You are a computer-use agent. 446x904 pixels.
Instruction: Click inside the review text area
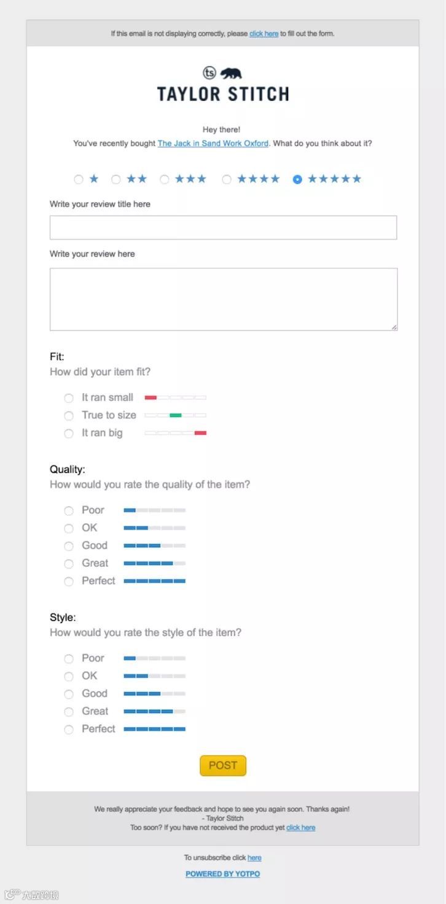(x=223, y=299)
